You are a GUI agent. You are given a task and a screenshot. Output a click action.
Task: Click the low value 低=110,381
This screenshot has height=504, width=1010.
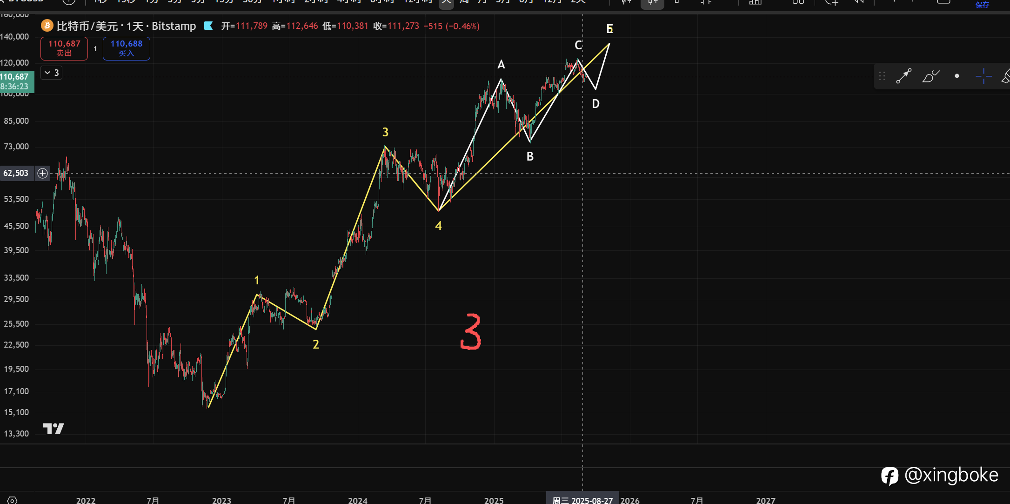coord(345,26)
